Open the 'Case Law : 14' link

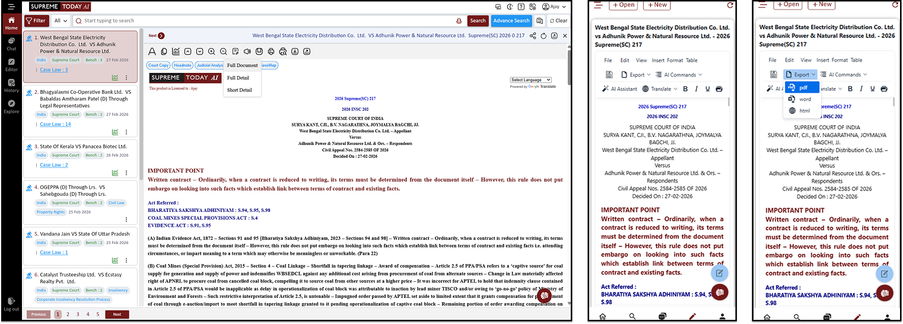point(55,125)
